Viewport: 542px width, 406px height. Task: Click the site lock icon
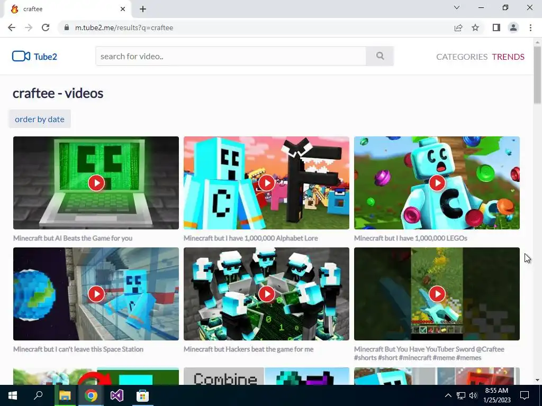click(66, 27)
